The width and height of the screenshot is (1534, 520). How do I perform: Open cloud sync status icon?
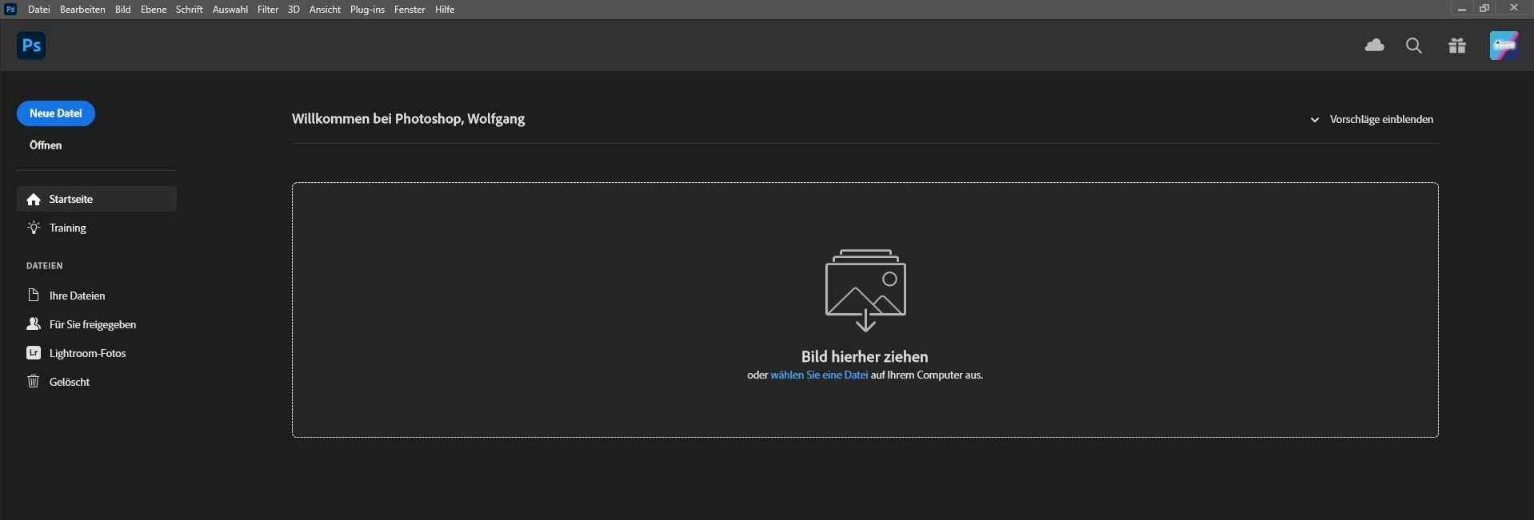point(1374,46)
